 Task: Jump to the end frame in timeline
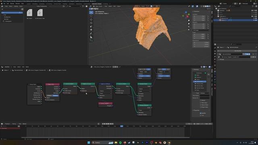click(x=112, y=124)
